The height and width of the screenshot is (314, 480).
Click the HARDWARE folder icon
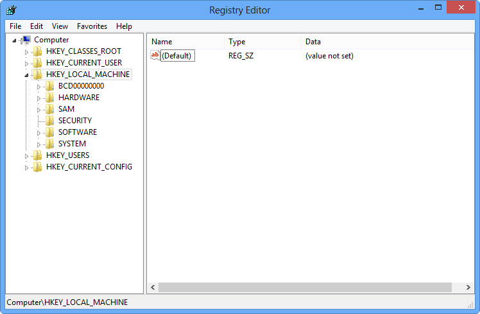pos(49,98)
